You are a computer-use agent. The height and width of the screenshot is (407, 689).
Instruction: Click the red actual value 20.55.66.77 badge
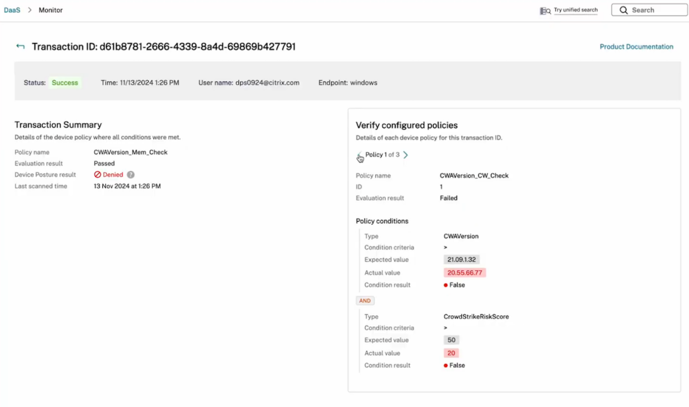(x=465, y=273)
